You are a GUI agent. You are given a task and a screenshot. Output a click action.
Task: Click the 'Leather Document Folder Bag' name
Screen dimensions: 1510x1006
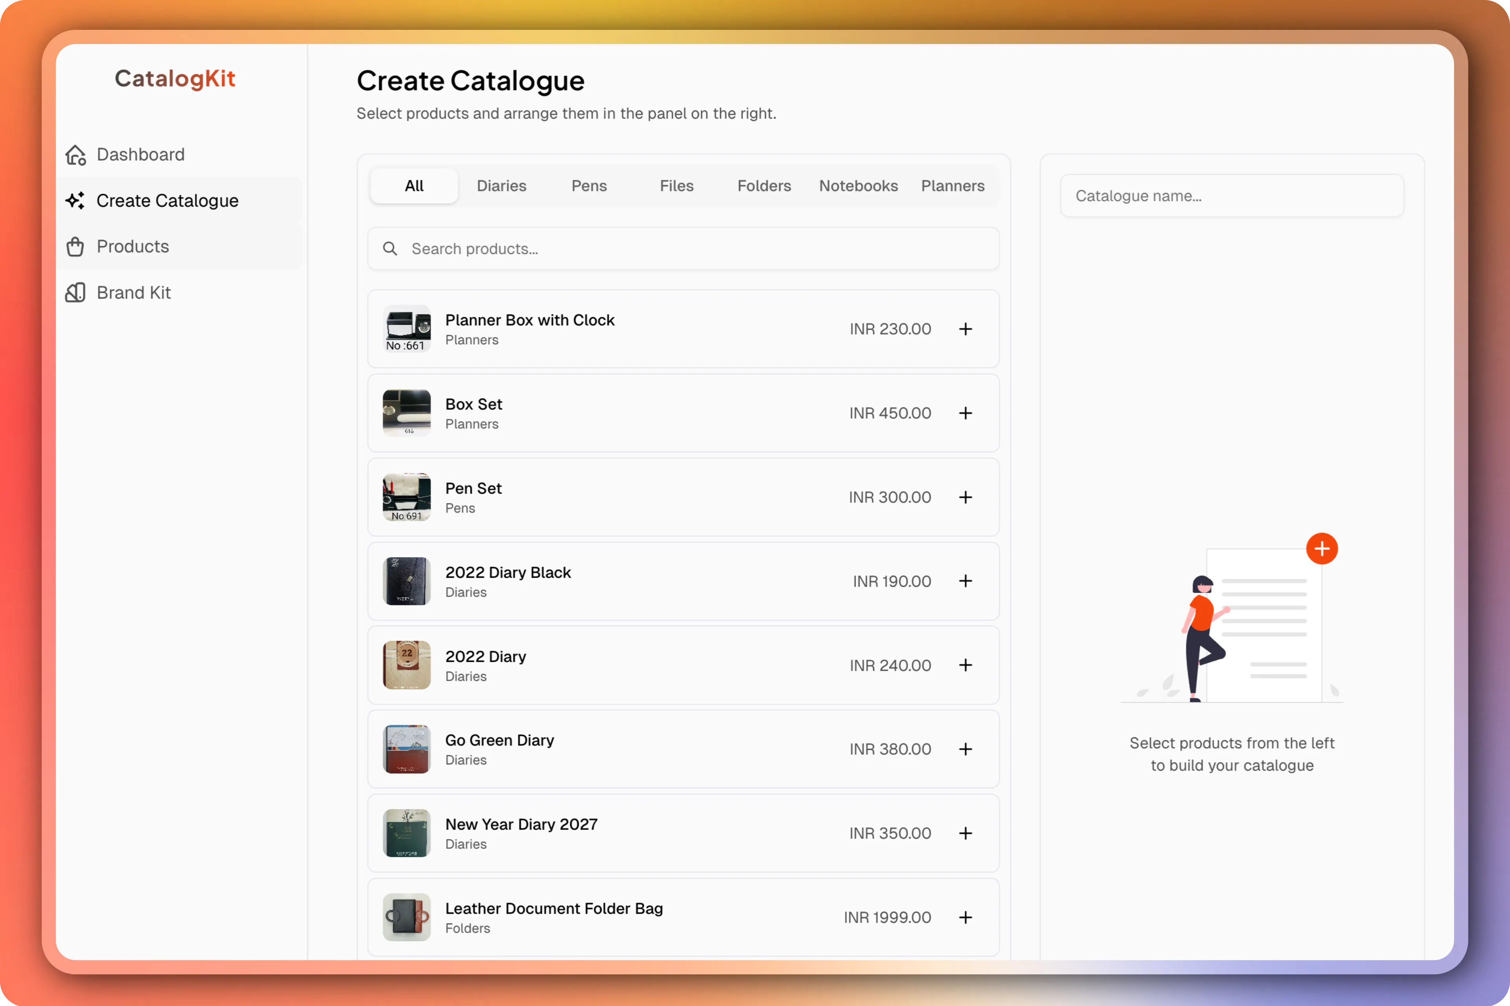554,909
